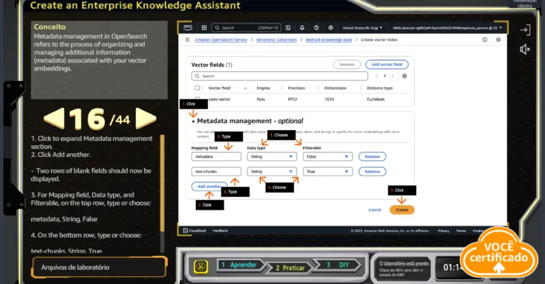
Task: Open the preferences clock icon near breadcrumbs
Action: (x=498, y=39)
